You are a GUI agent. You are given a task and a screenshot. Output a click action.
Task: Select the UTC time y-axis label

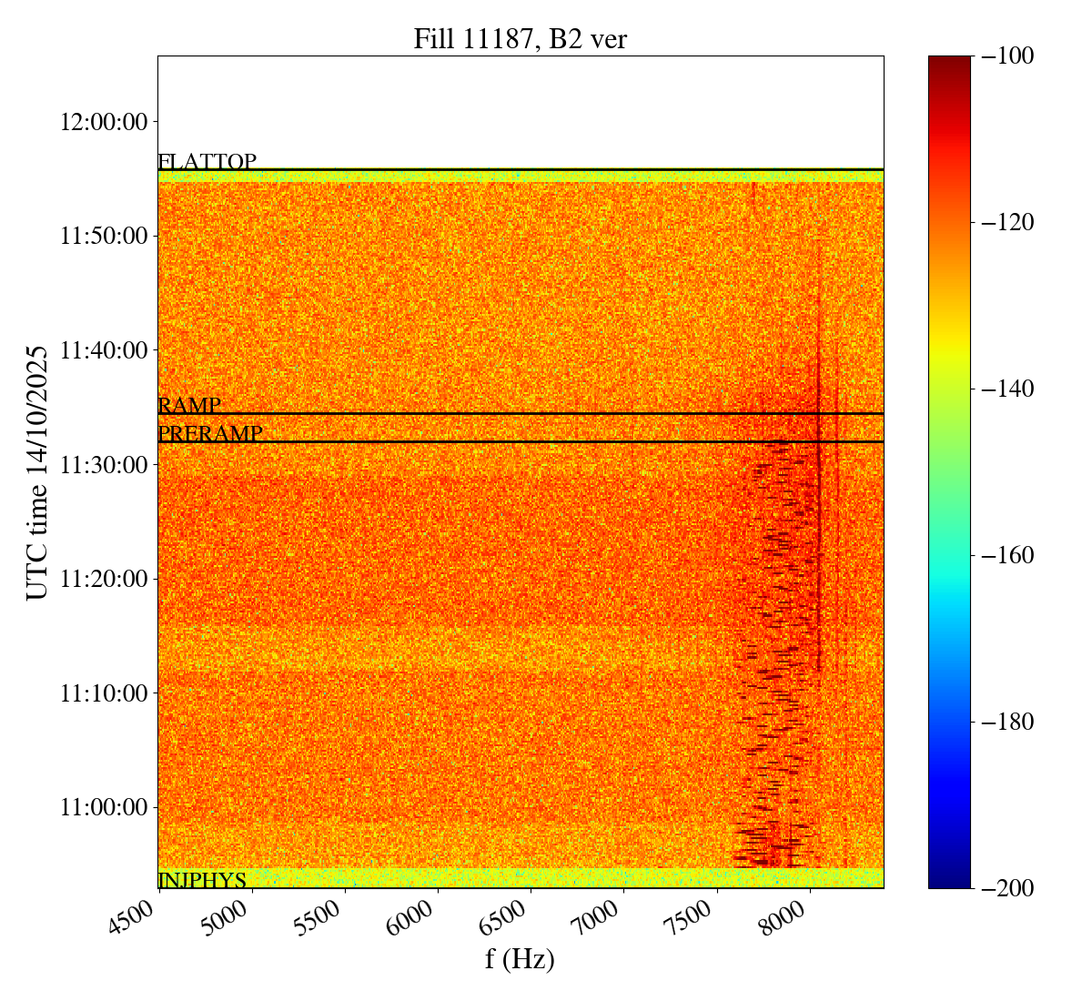pos(37,472)
